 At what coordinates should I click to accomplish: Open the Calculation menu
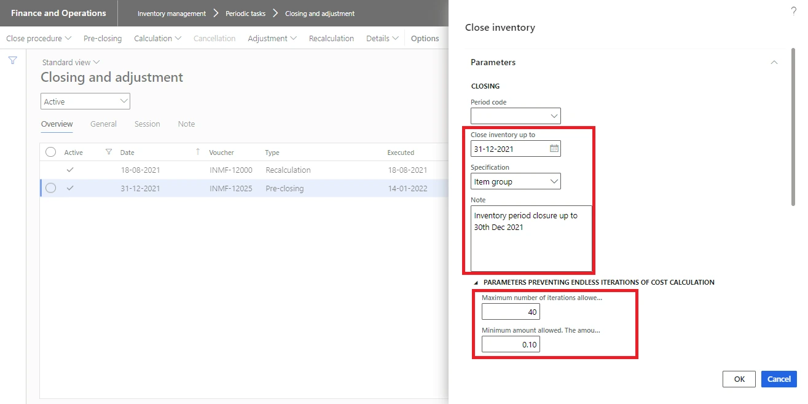click(x=157, y=38)
